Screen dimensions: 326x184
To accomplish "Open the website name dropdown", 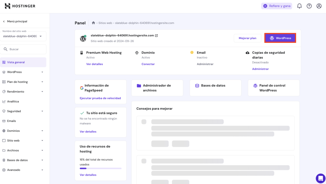I will click(24, 36).
